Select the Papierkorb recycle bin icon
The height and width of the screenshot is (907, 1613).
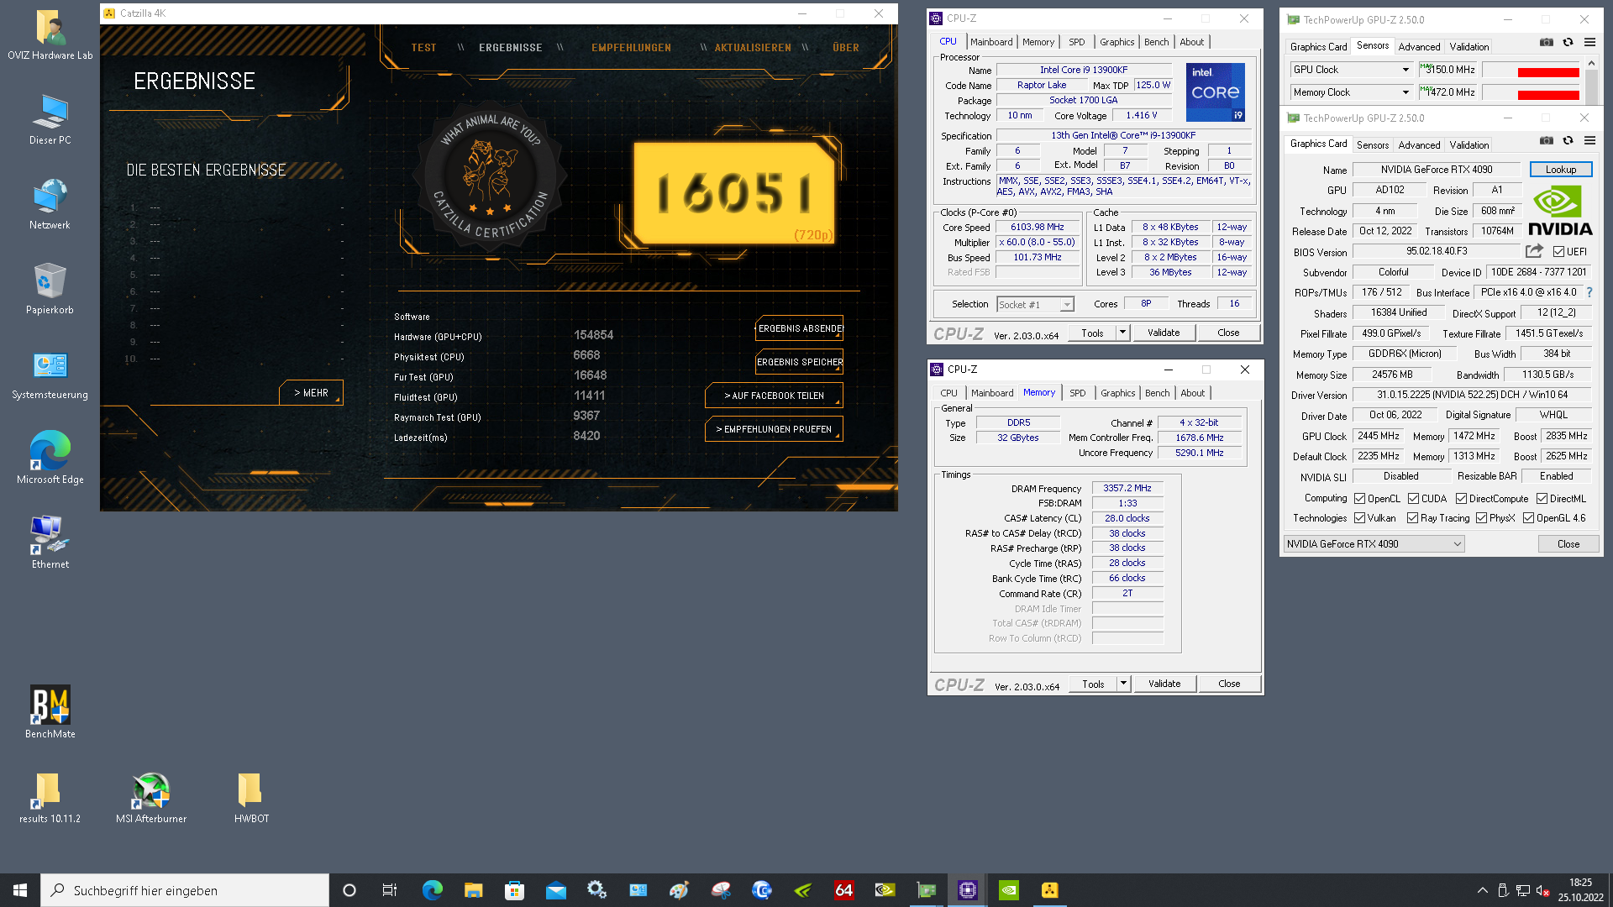pyautogui.click(x=50, y=289)
